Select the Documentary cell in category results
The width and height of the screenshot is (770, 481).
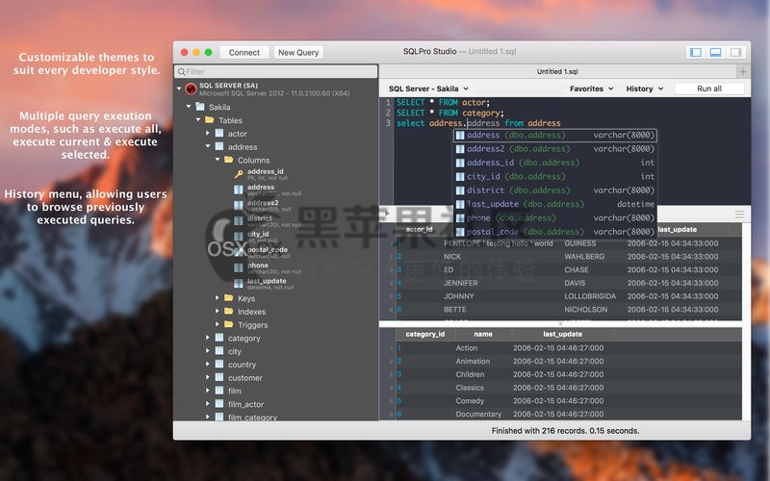(x=478, y=415)
